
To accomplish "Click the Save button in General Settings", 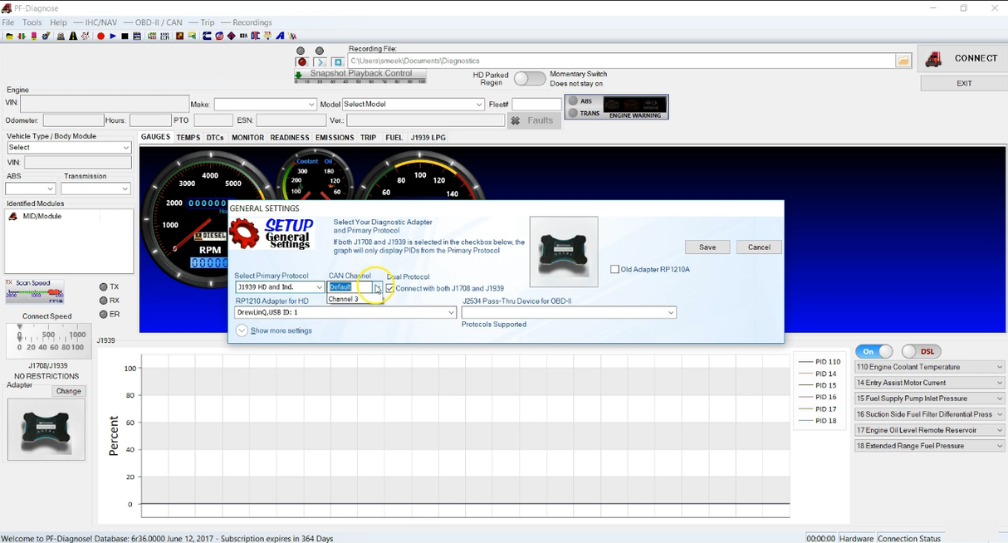I will tap(707, 247).
